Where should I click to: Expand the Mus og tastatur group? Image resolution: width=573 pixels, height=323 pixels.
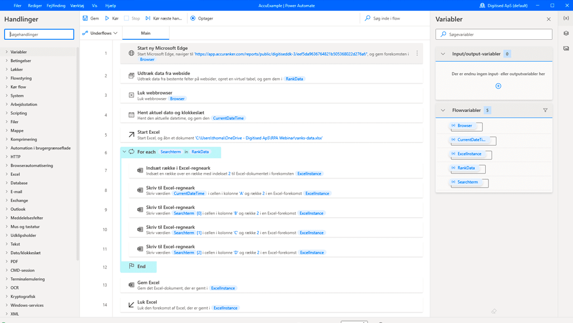7,227
